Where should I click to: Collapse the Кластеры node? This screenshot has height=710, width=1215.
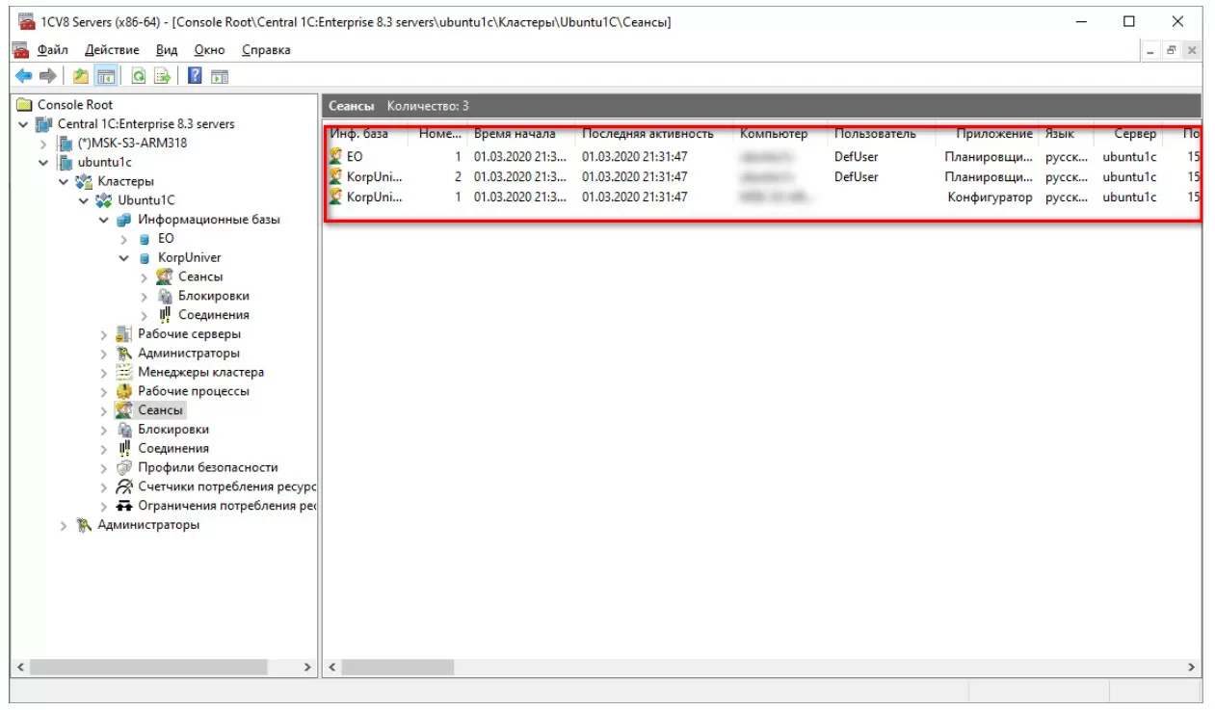click(64, 181)
